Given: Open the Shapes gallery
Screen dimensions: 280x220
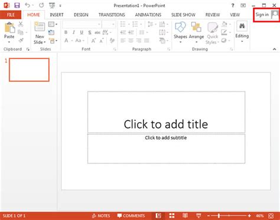Looking at the screenshot, I should pyautogui.click(x=180, y=32).
